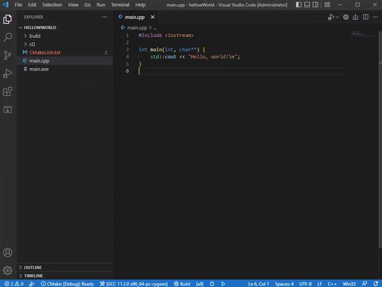Click the VS Code logo in title bar
The image size is (382, 287).
(5, 5)
